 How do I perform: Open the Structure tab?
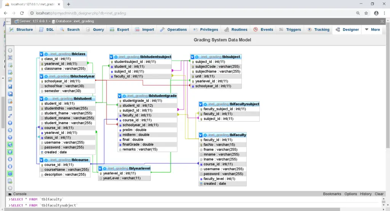click(21, 29)
